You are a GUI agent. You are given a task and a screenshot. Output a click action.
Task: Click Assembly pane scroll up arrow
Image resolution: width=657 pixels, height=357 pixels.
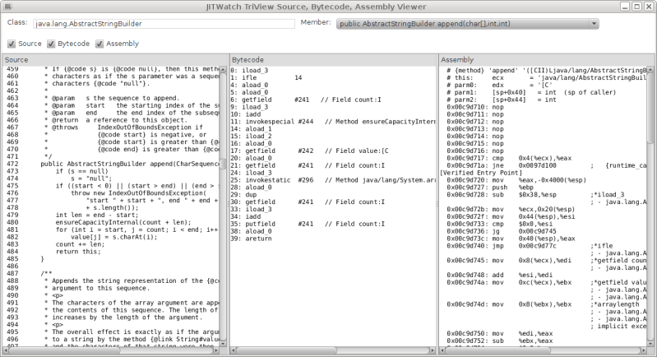coord(650,70)
